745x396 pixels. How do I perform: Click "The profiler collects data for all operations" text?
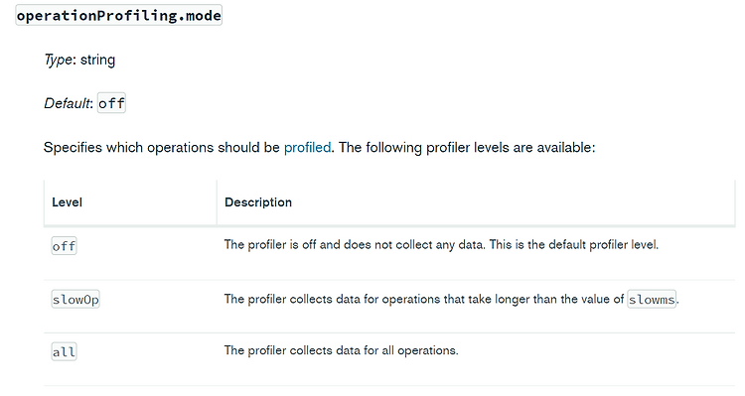(341, 350)
